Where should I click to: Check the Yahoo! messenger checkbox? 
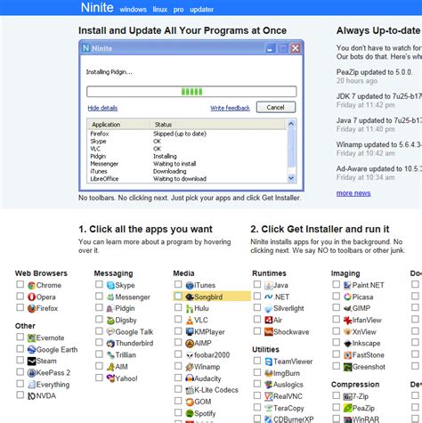[x=99, y=378]
